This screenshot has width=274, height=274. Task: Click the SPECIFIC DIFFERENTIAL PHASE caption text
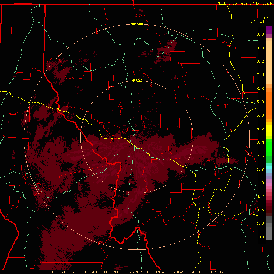(x=90, y=272)
